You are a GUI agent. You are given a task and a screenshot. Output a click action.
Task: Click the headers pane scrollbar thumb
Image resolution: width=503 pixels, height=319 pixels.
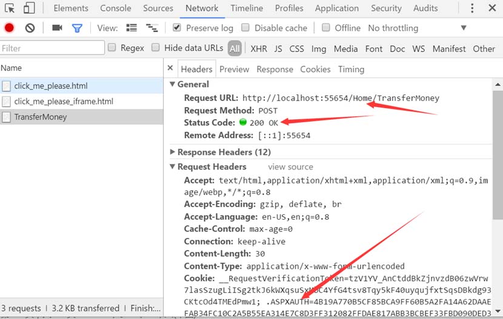498,155
